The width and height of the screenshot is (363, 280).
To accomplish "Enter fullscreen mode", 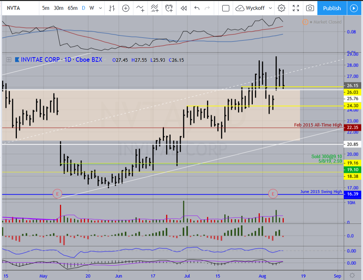I will (x=296, y=8).
